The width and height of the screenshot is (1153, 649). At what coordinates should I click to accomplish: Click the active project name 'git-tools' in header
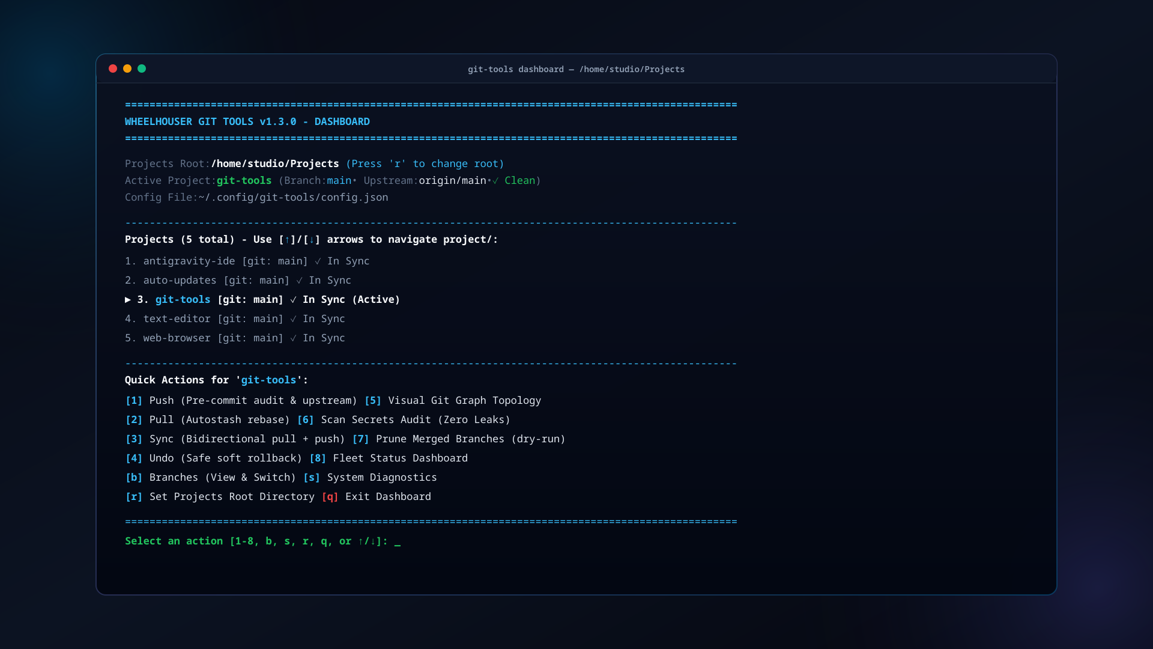pos(244,180)
